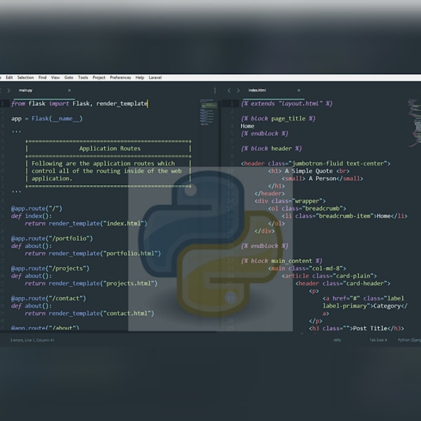Switch to the main.py tab
The image size is (421, 421).
click(25, 90)
